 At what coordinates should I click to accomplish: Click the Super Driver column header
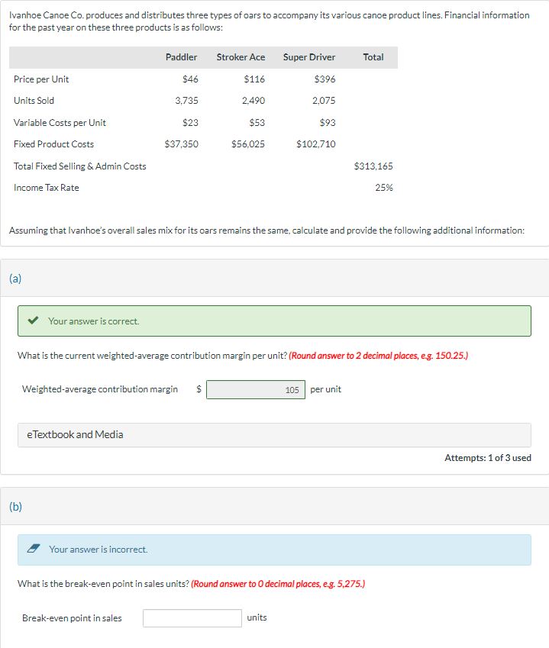tap(308, 57)
